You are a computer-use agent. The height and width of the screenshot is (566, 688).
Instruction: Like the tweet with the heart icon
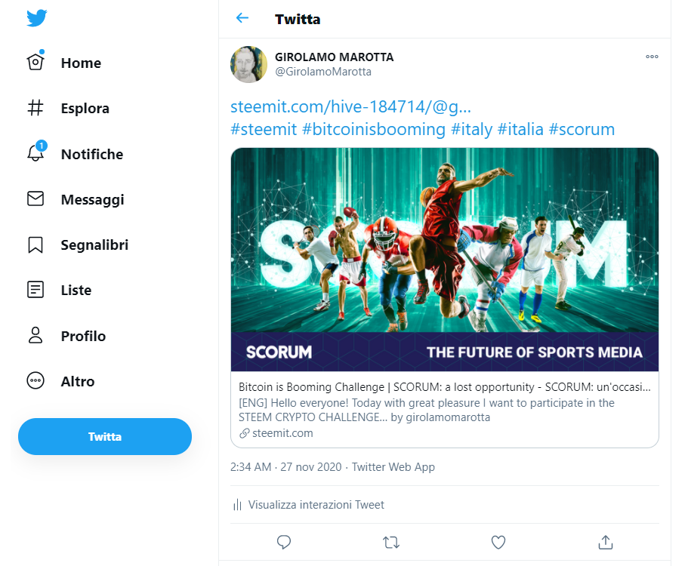498,542
